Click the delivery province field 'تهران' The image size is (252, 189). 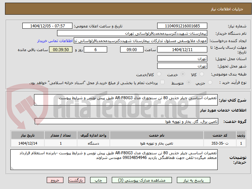click(182, 58)
